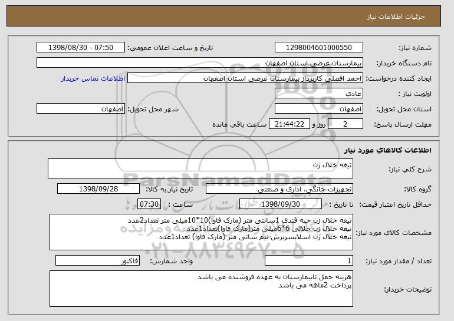Click the label گروه کالا
Viewport: 454px width, 321px height.
(x=417, y=189)
